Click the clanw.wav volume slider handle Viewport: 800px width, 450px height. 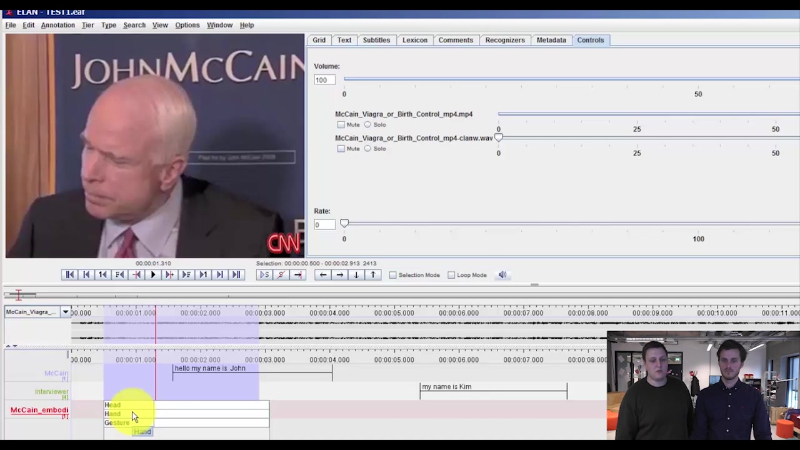click(x=499, y=137)
